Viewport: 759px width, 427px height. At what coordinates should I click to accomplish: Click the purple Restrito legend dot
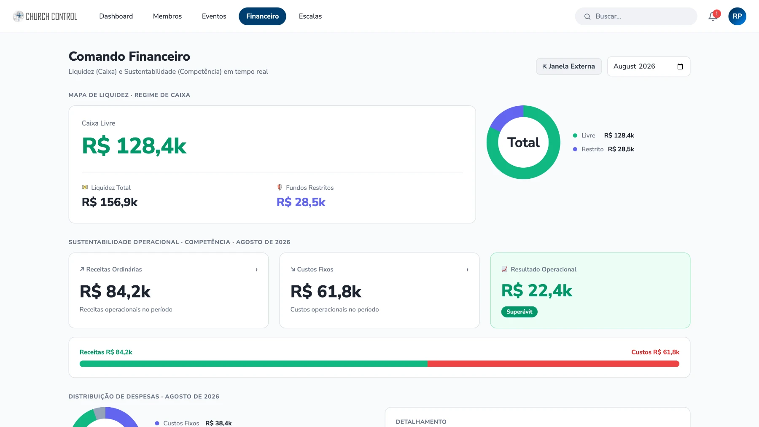point(575,149)
